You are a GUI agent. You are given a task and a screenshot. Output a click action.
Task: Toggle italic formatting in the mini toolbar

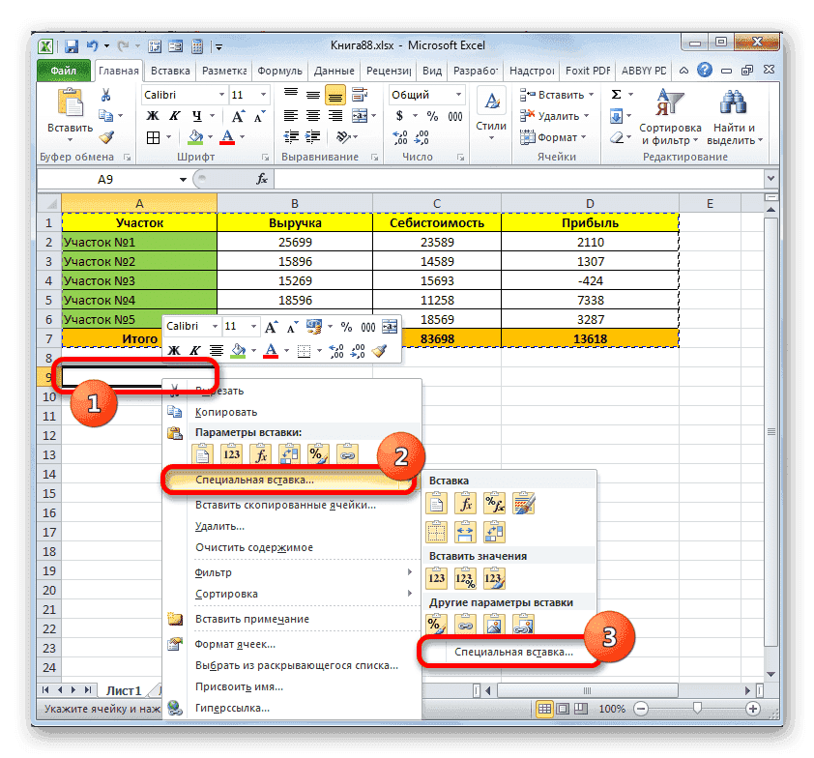193,350
